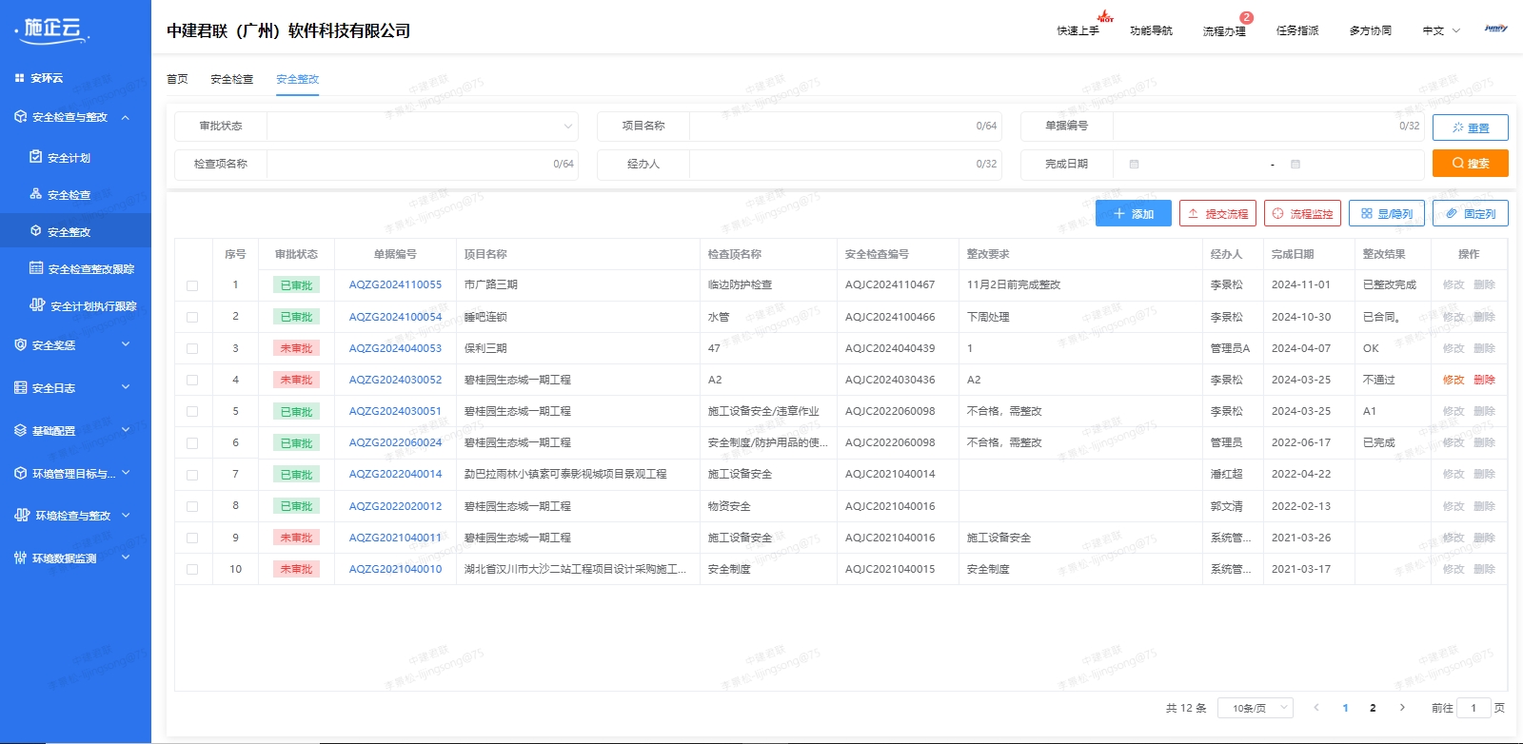Select checkbox for row AQZG2022040014

(x=192, y=474)
